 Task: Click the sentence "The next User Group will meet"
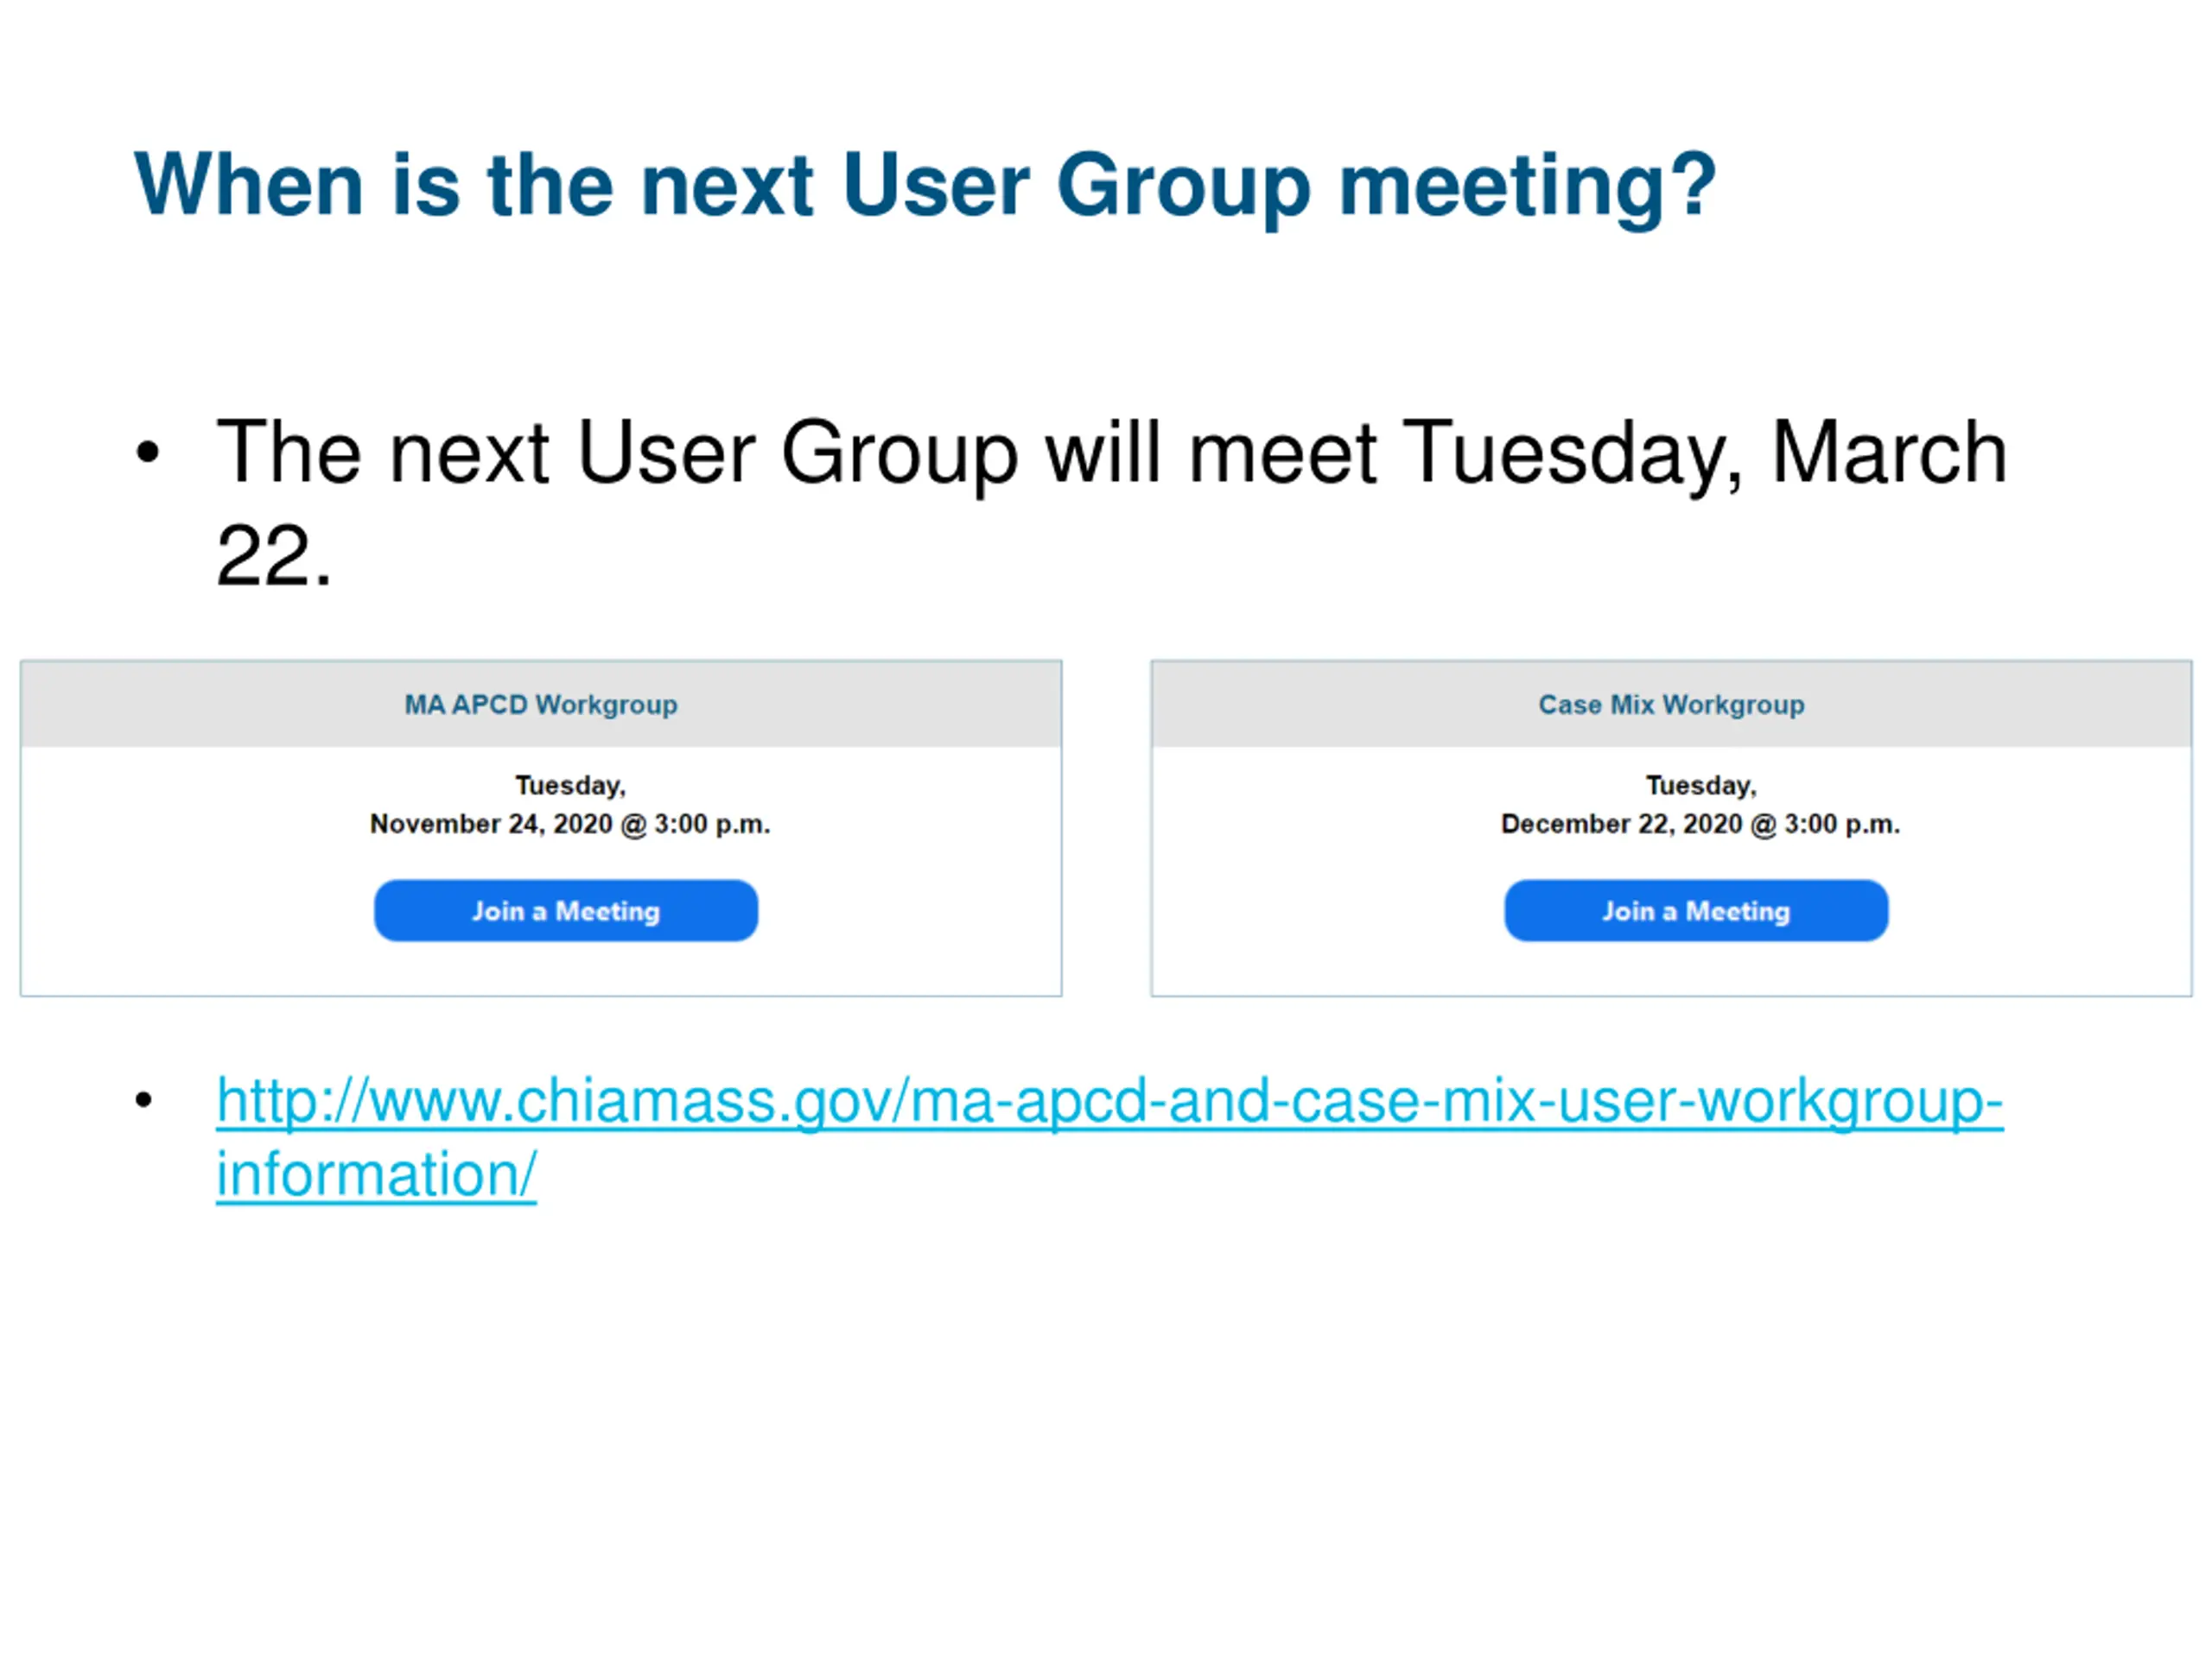(795, 453)
